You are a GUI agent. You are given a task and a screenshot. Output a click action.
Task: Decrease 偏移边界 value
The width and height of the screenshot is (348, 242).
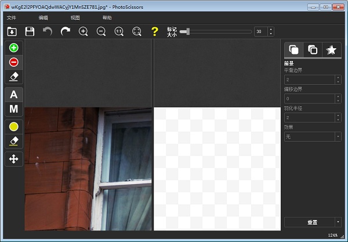(x=338, y=101)
